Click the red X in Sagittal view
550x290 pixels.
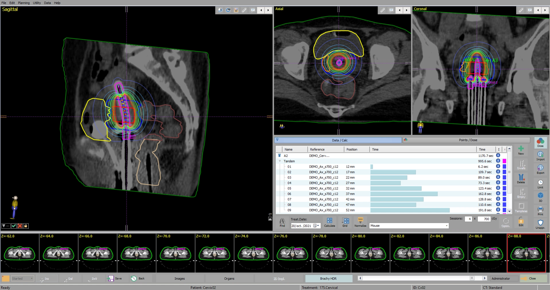(x=20, y=226)
